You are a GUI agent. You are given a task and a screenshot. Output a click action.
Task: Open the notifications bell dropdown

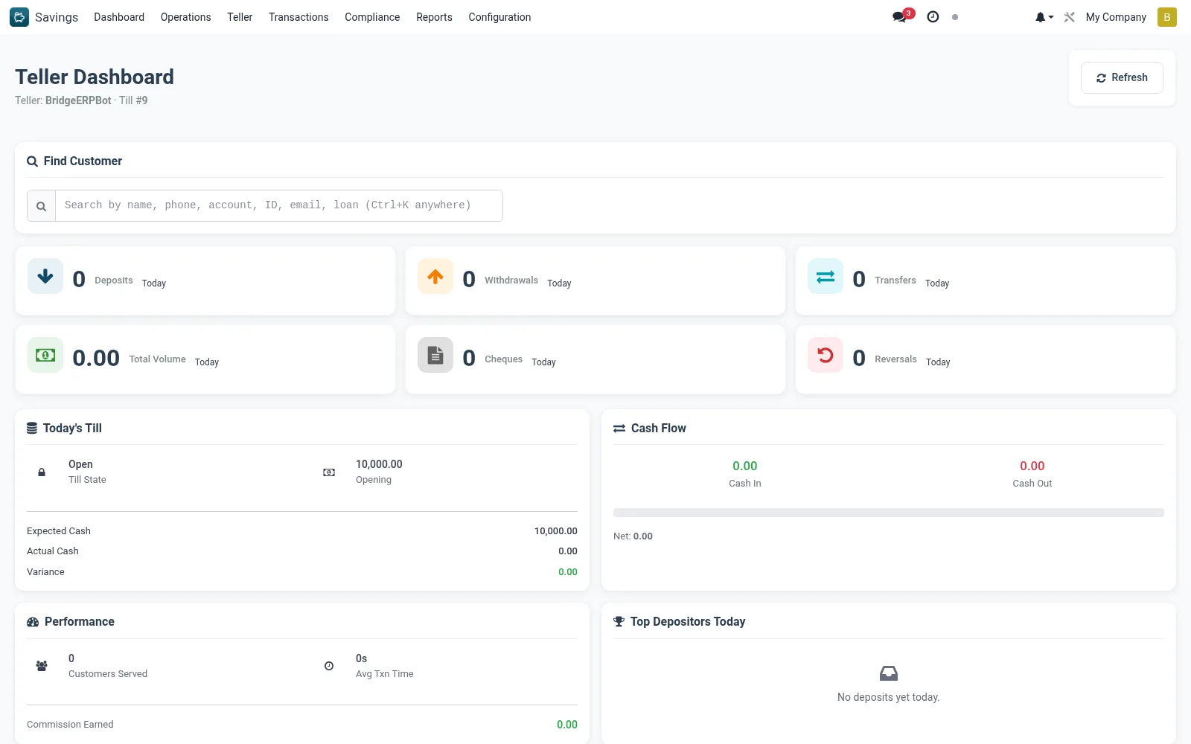1044,17
